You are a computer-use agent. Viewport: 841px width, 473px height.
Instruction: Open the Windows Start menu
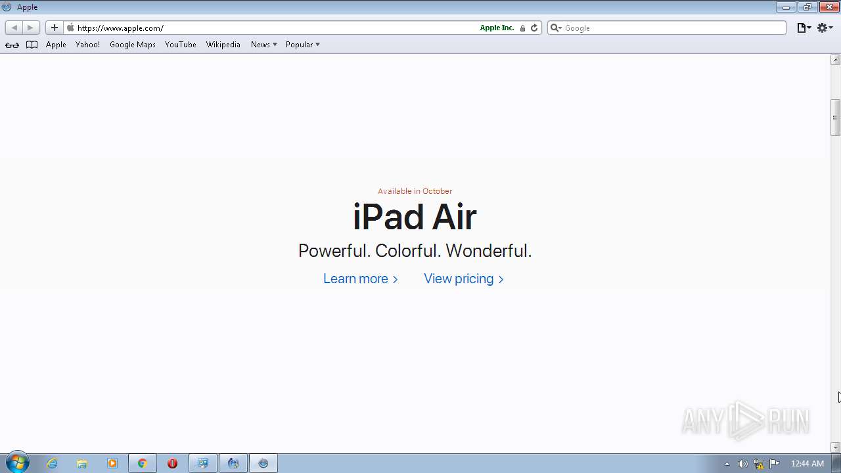17,463
